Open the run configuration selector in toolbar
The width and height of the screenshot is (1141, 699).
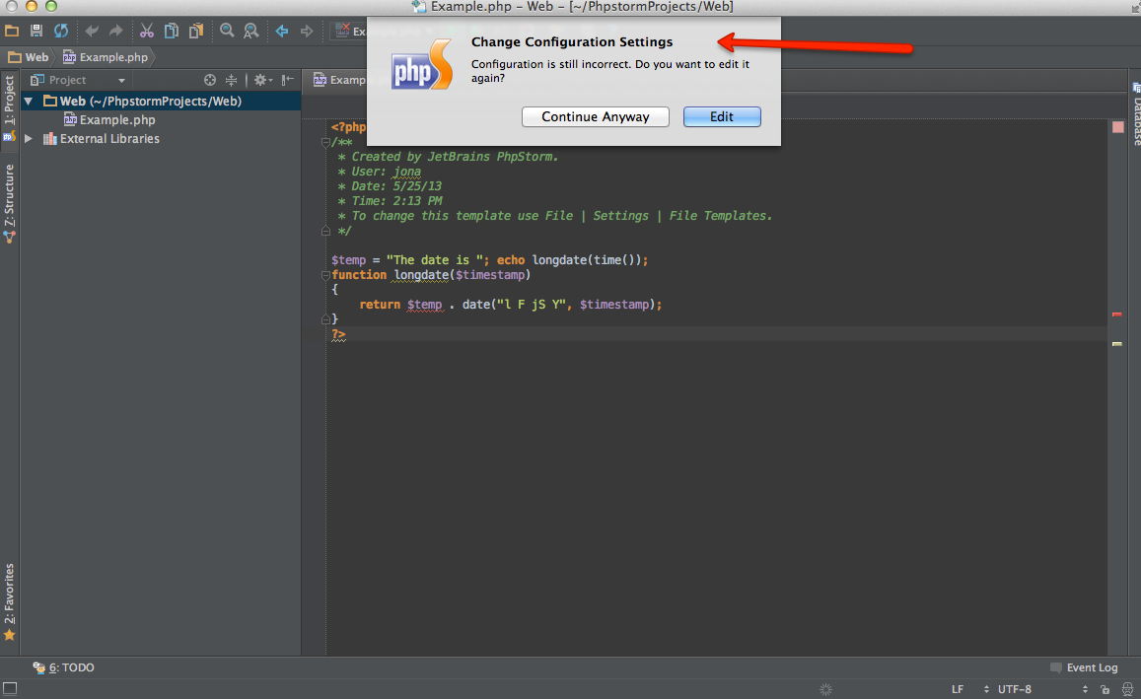pyautogui.click(x=349, y=31)
